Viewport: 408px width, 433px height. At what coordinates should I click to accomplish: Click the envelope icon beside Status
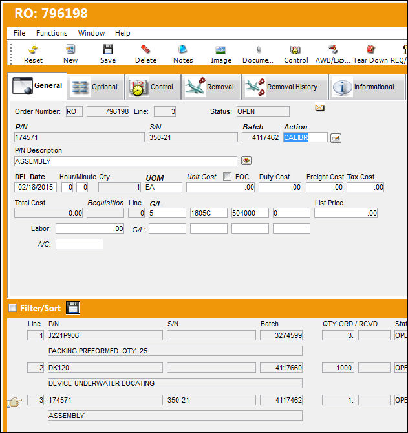(x=319, y=107)
